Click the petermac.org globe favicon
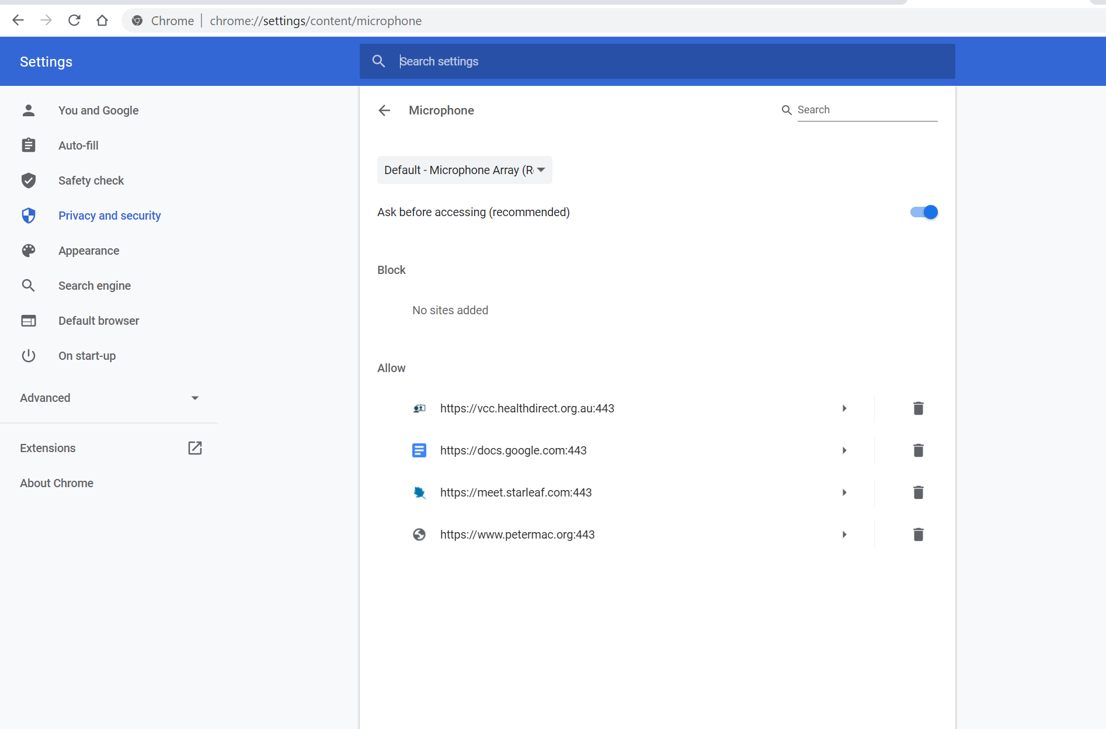The image size is (1106, 729). [419, 534]
